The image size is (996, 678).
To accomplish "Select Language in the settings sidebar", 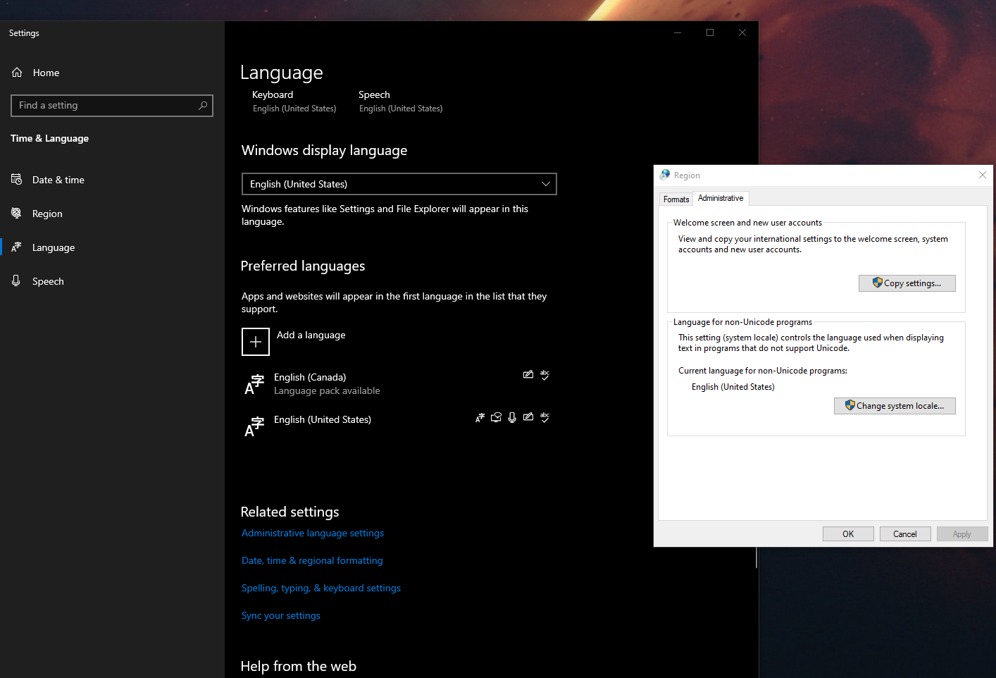I will pyautogui.click(x=113, y=247).
